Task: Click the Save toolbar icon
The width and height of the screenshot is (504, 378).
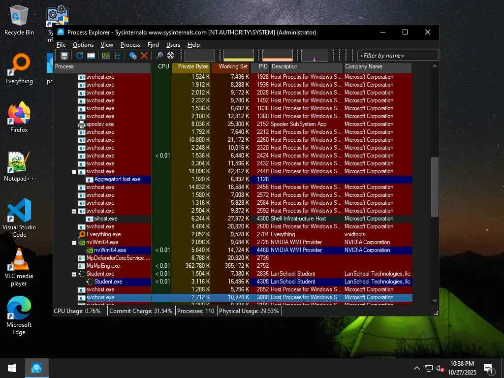Action: [64, 56]
